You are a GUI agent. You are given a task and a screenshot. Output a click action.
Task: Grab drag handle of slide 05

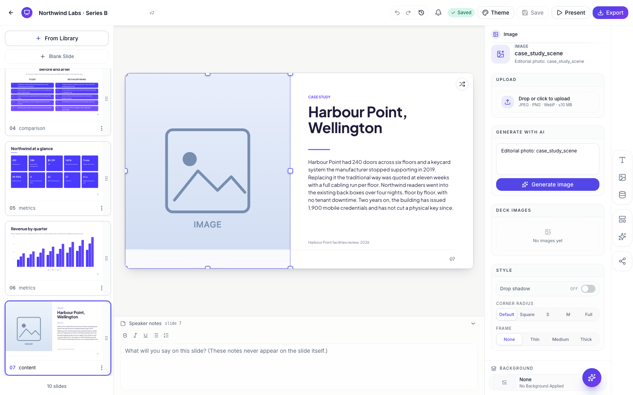106,179
